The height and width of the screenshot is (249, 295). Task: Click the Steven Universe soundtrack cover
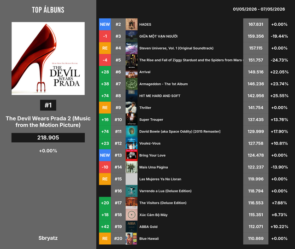coord(131,48)
